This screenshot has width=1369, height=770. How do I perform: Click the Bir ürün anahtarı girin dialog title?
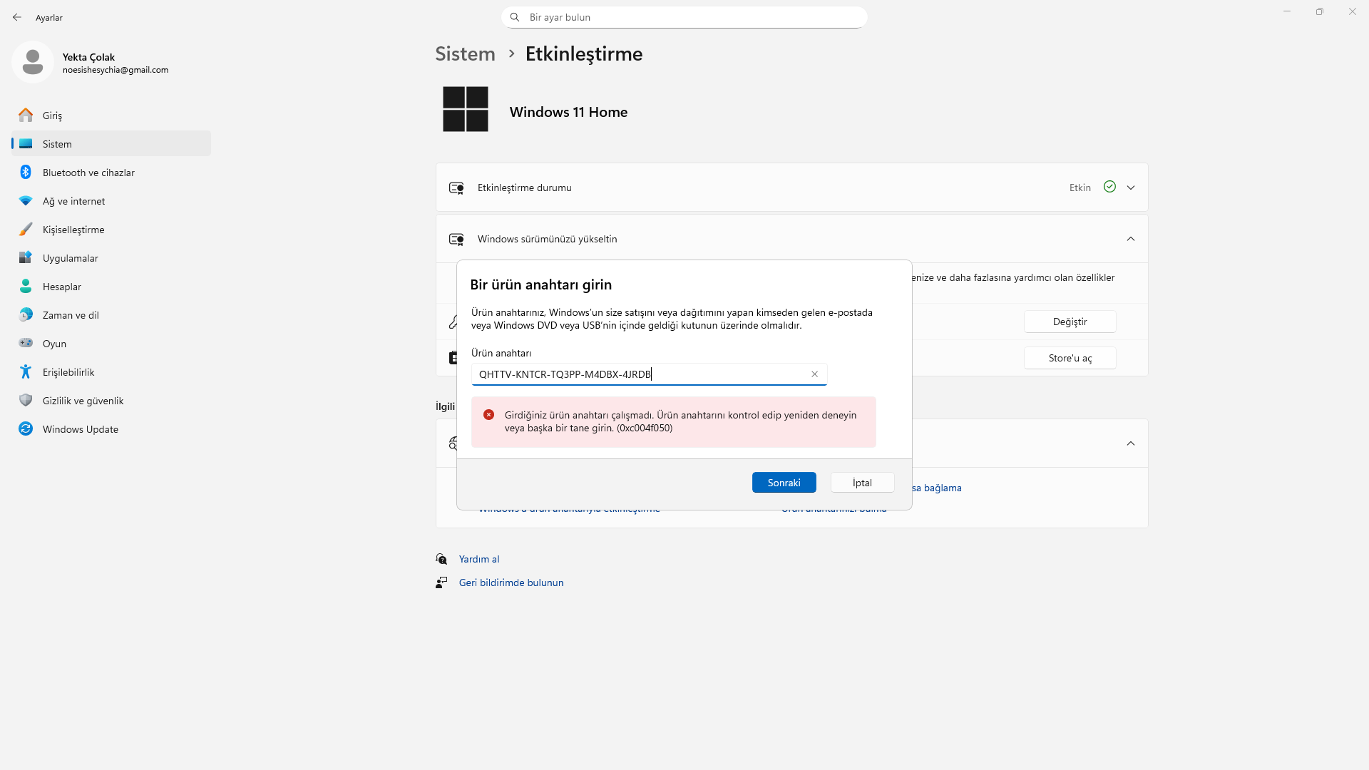541,284
